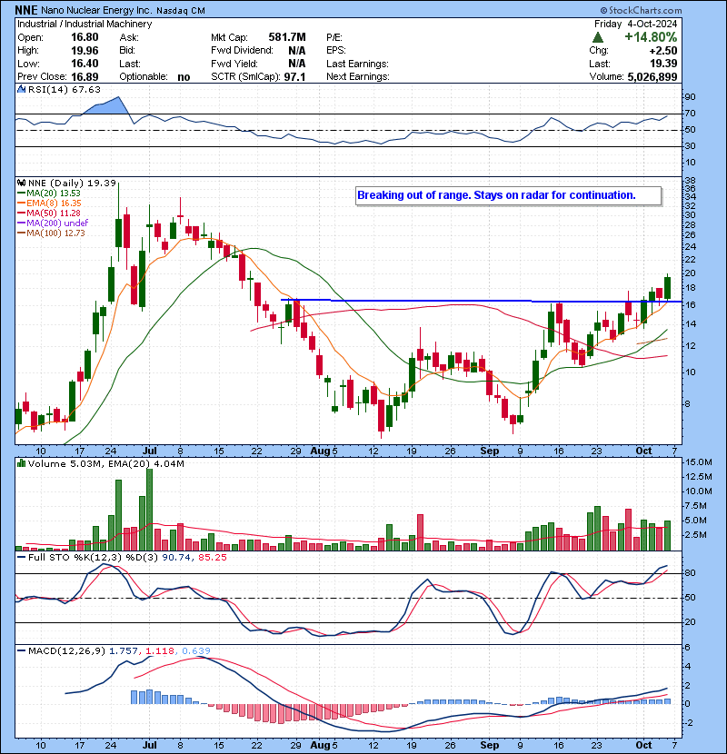Click the Industrial / Industrial Machinery sector label
Image resolution: width=727 pixels, height=754 pixels.
tap(85, 24)
